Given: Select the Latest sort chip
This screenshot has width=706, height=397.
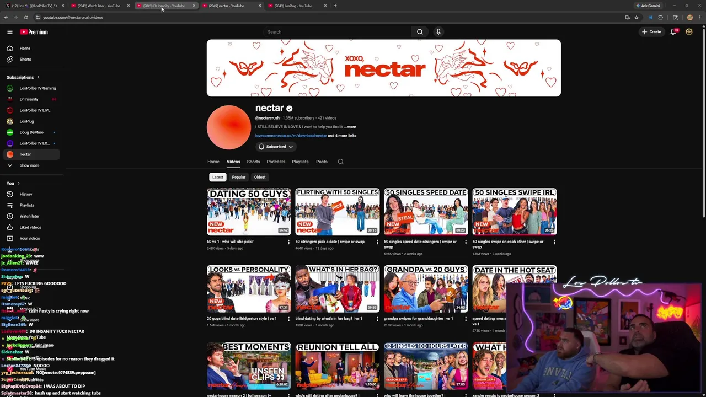Looking at the screenshot, I should point(218,177).
